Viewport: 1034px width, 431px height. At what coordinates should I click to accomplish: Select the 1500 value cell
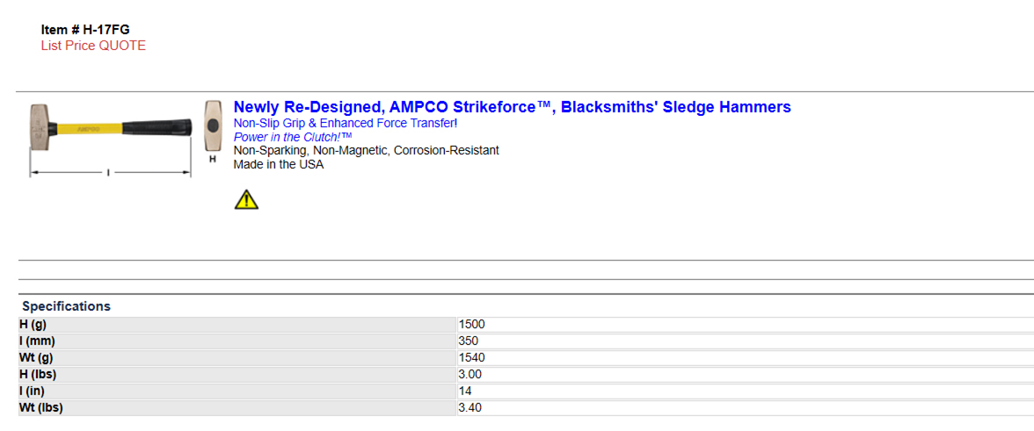[746, 325]
